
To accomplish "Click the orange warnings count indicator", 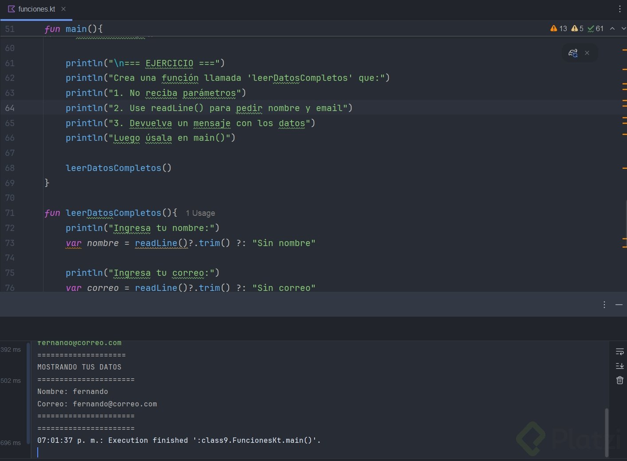I will click(x=559, y=28).
